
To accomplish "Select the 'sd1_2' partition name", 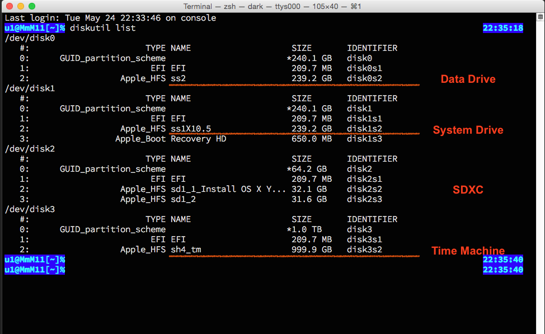I will 183,200.
